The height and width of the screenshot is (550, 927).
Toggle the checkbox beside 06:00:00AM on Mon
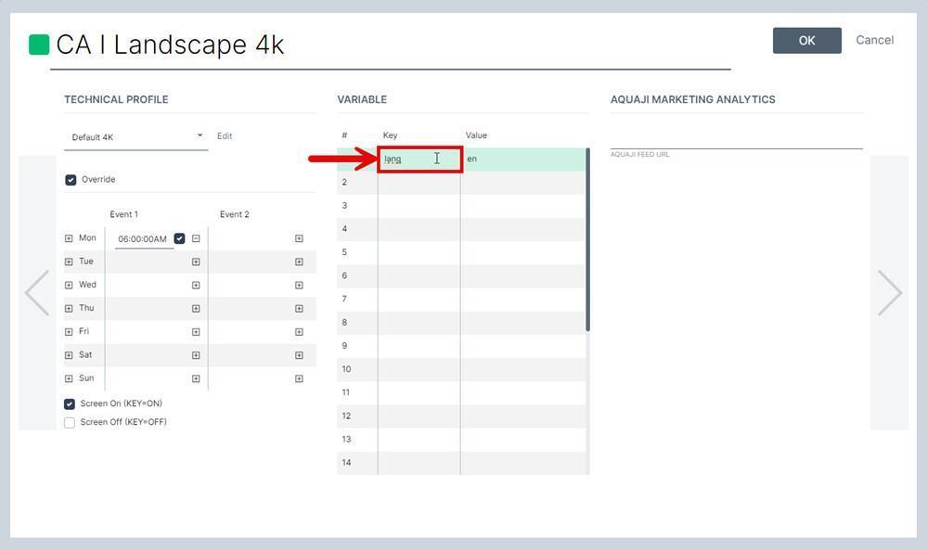[x=179, y=238]
